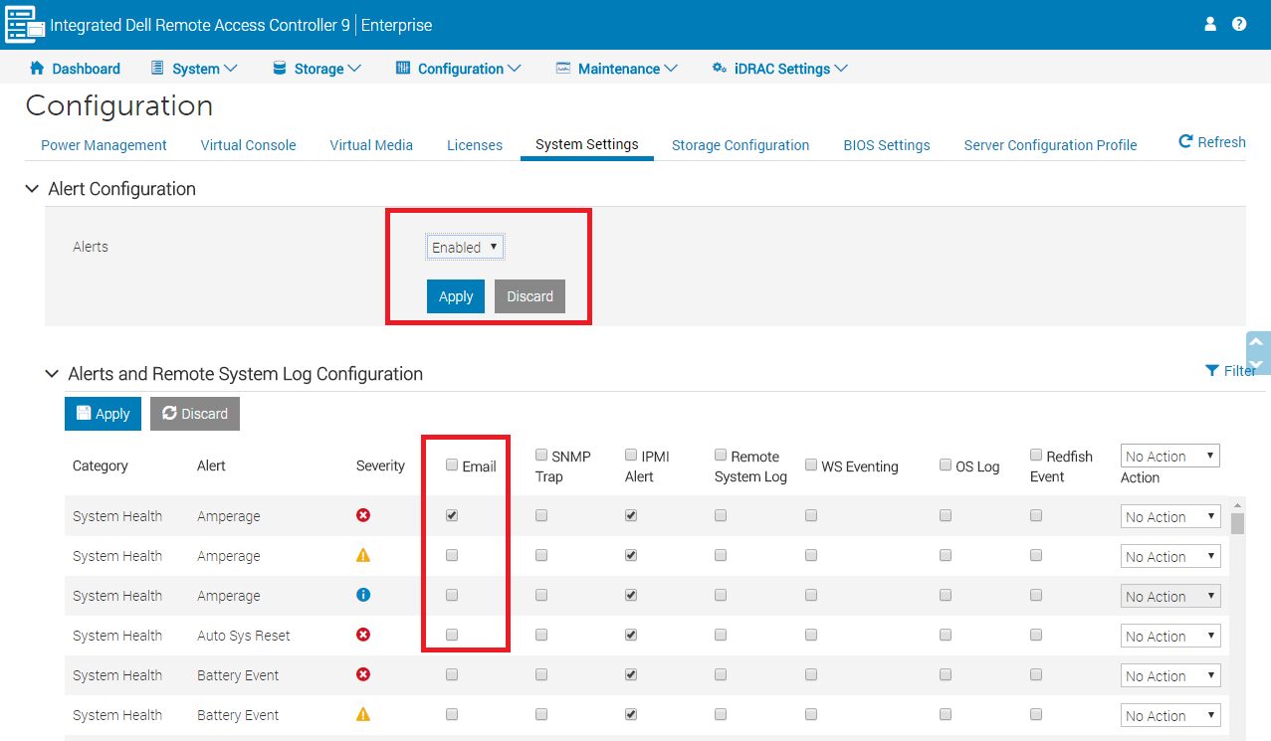Click the iDRAC Settings gears icon
The image size is (1271, 741).
(x=719, y=69)
